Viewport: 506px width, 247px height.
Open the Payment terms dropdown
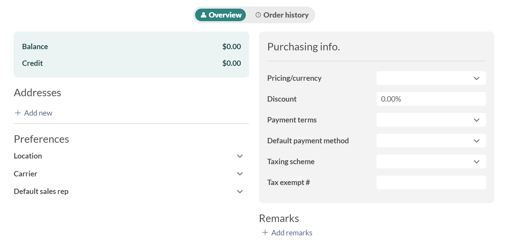point(431,120)
